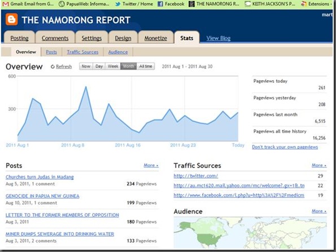Switch to the Day time range
This screenshot has width=336, height=252.
(x=99, y=67)
